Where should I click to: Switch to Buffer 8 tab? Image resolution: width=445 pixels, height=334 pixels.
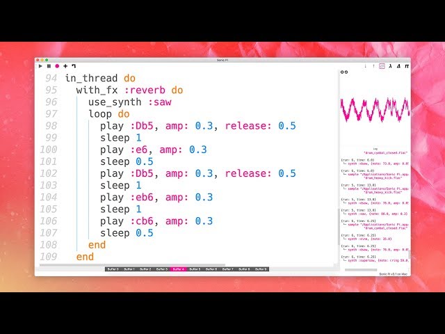[x=244, y=269]
